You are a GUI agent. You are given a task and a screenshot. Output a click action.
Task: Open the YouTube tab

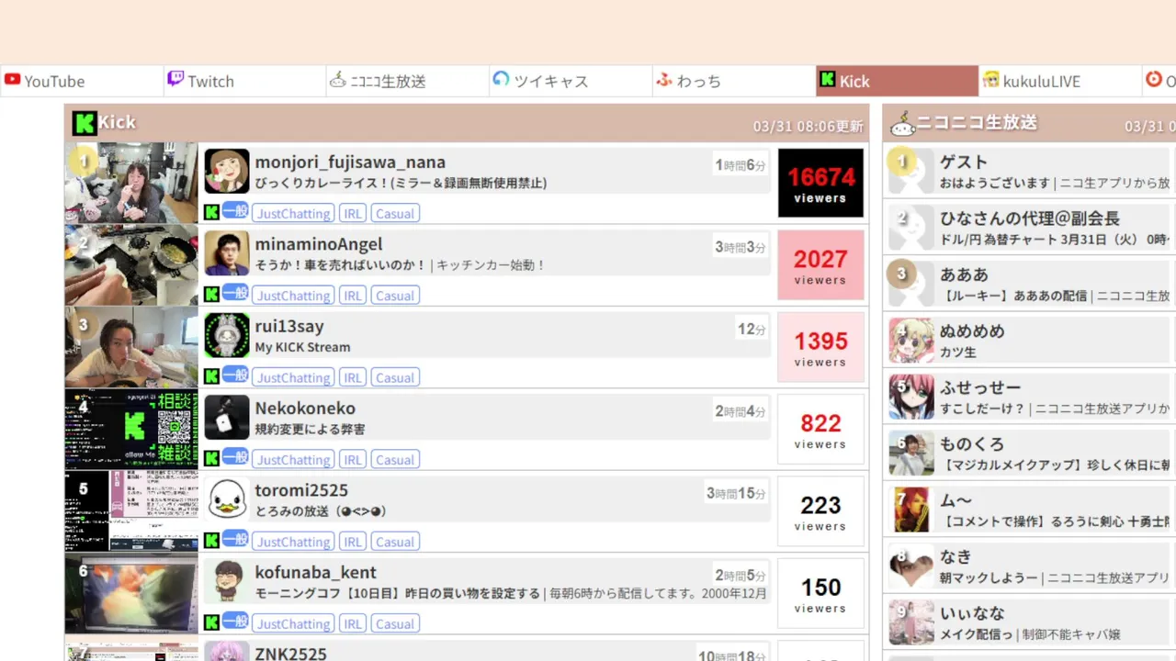point(82,81)
